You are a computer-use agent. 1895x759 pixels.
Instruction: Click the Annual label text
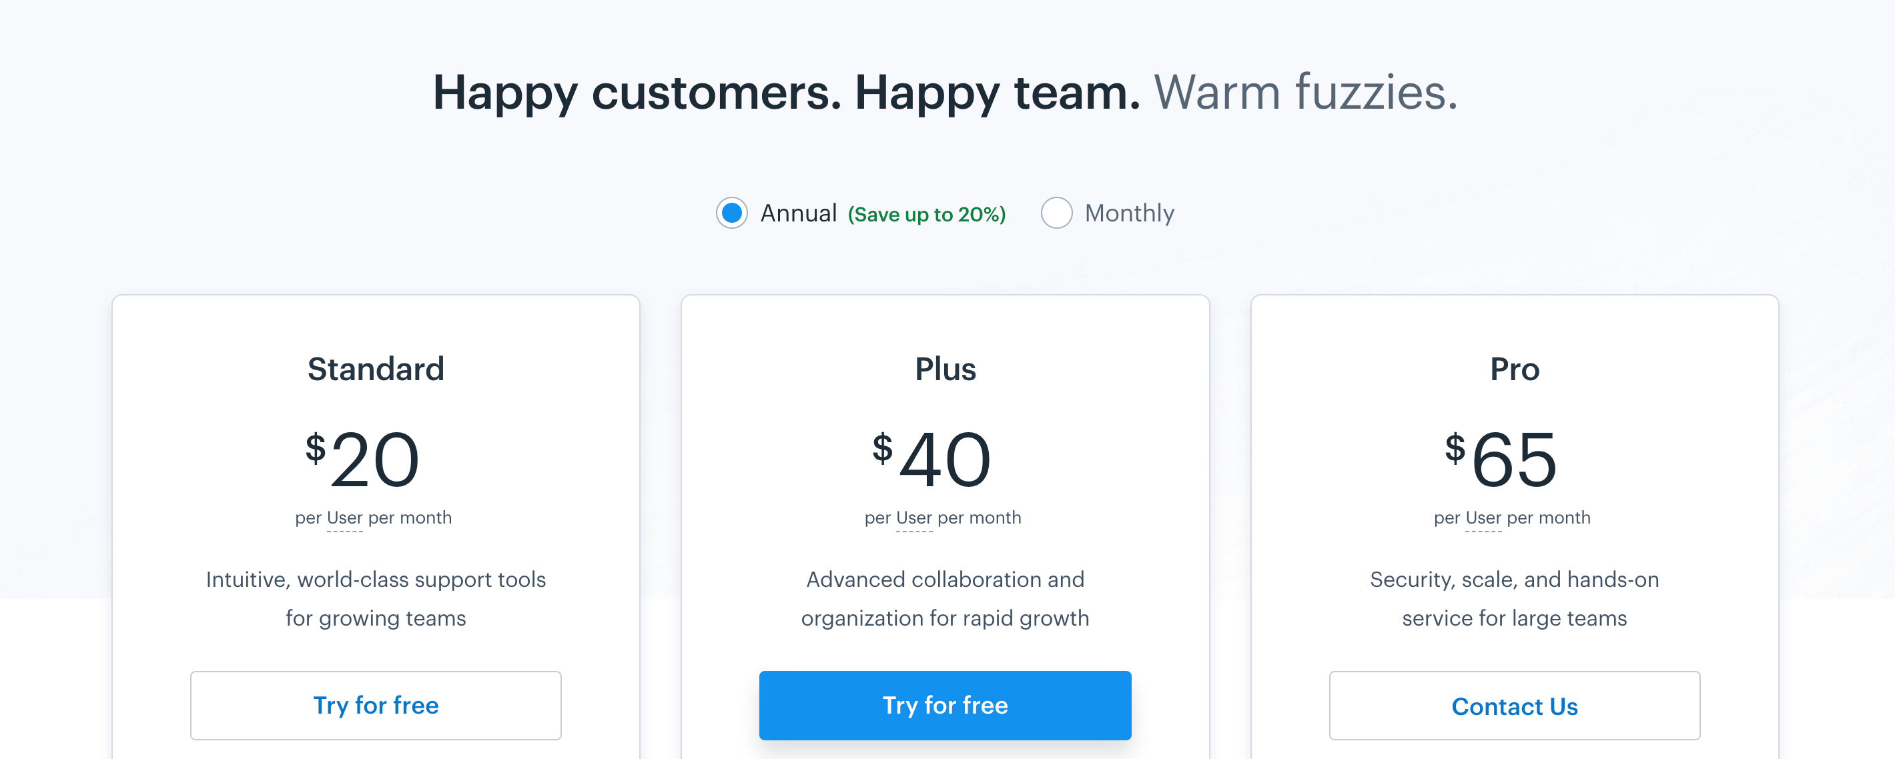798,213
